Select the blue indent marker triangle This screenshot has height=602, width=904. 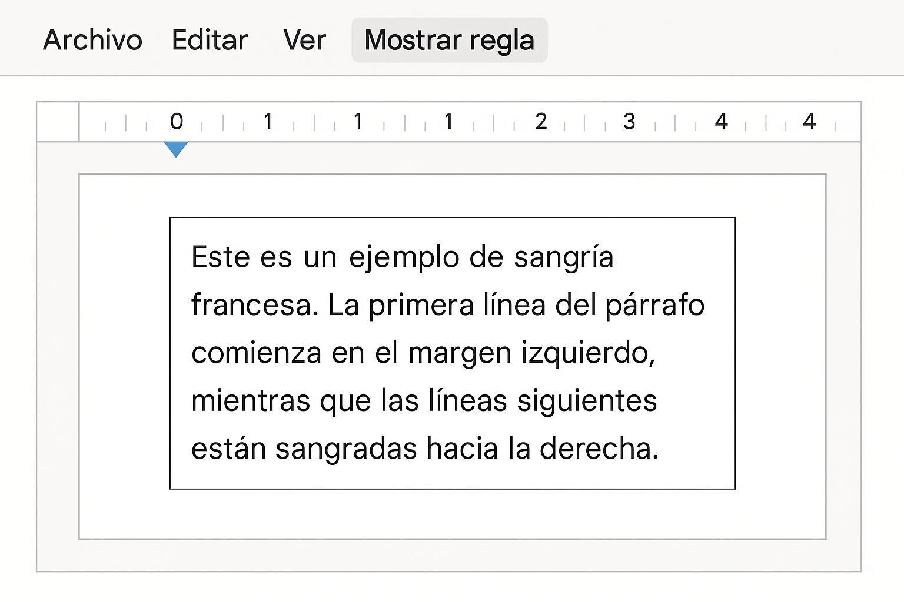point(176,148)
